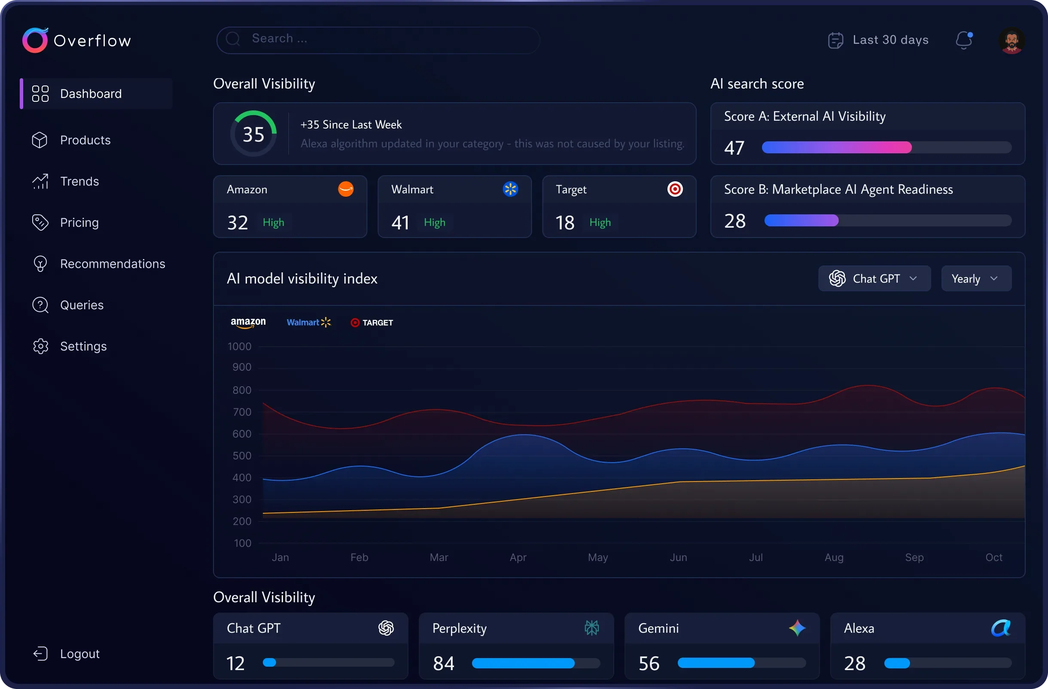
Task: Open the Dashboard menu item
Action: click(96, 93)
